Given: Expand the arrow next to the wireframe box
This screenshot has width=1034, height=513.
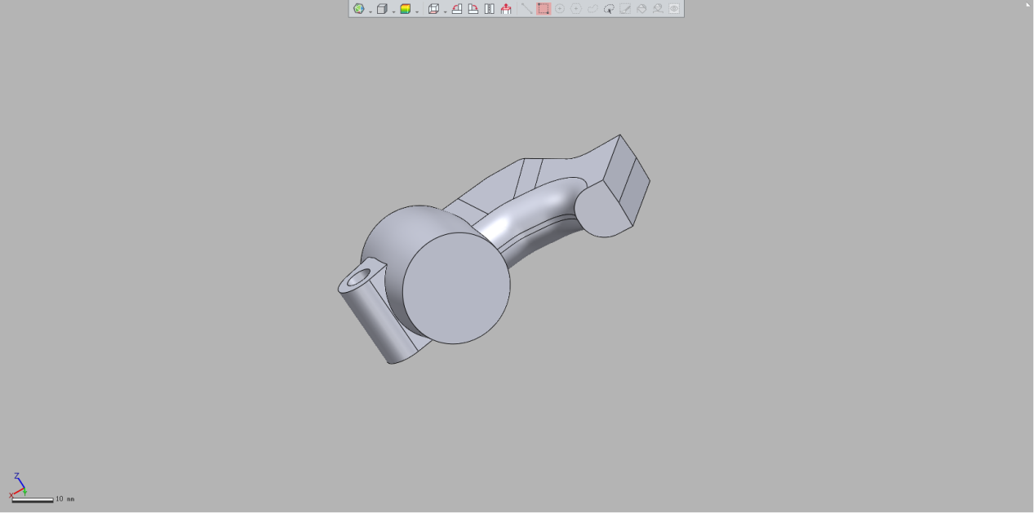Looking at the screenshot, I should tap(445, 11).
